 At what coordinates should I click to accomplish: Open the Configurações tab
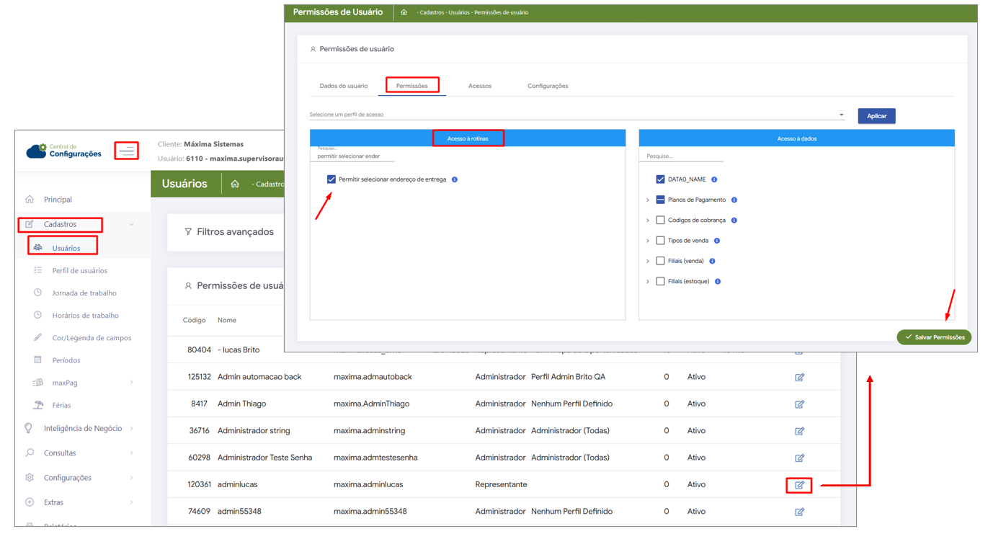coord(548,86)
